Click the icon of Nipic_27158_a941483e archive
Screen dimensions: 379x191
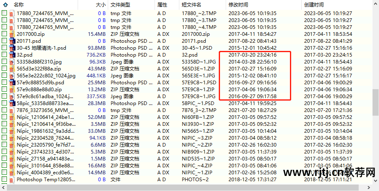pyautogui.click(x=12, y=159)
